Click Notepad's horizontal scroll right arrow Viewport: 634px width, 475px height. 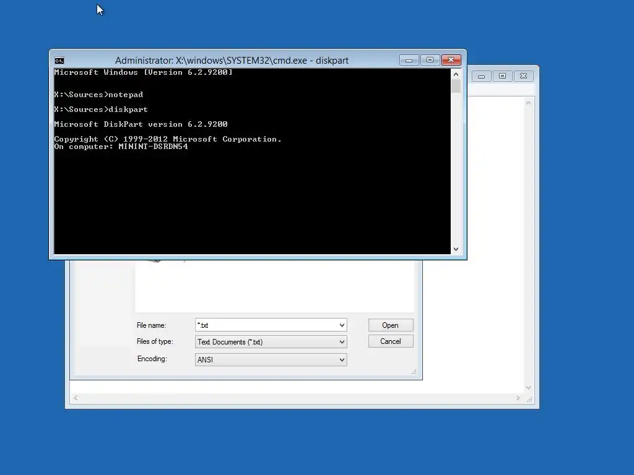pyautogui.click(x=518, y=398)
